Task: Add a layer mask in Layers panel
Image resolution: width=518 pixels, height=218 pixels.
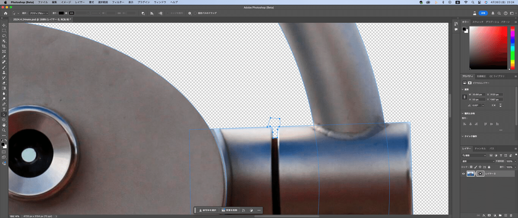Action: click(x=489, y=215)
